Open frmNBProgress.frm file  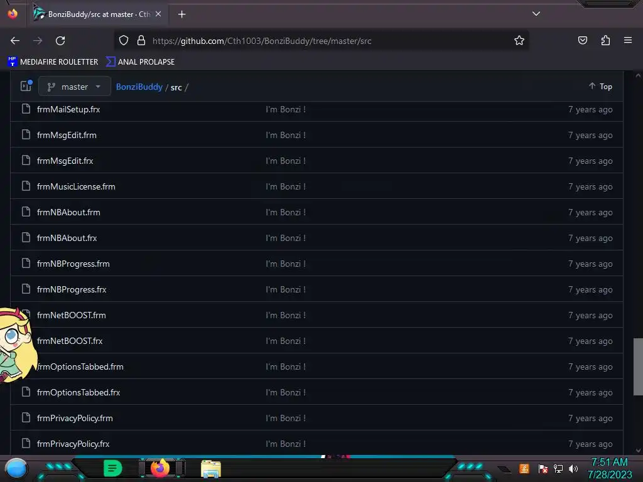[x=73, y=264]
